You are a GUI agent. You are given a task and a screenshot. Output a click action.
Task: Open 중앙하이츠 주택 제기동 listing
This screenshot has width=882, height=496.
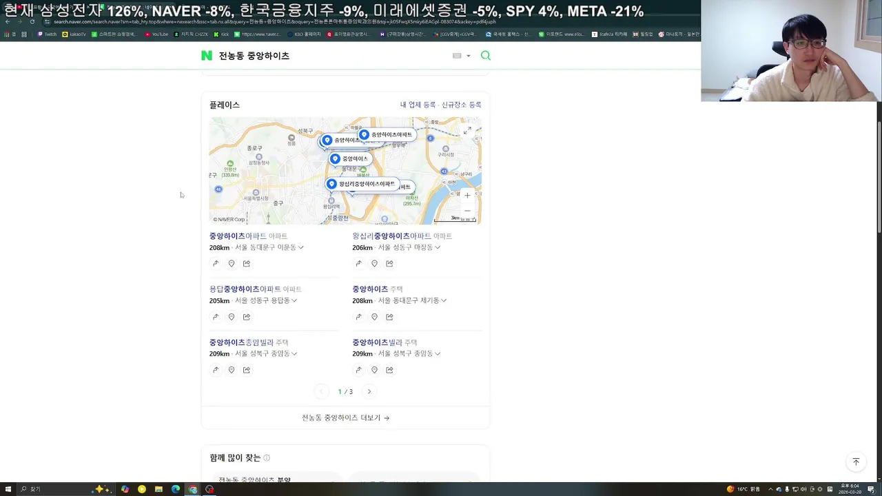coord(370,289)
